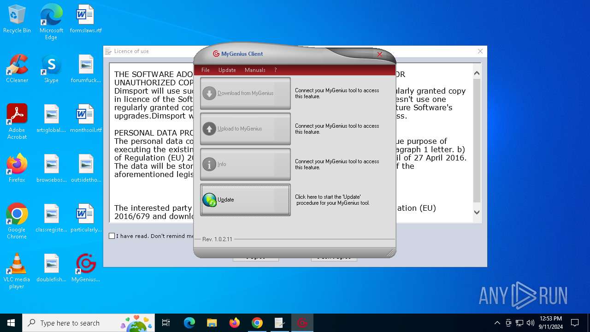
Task: Open the notification center icon
Action: (x=575, y=323)
